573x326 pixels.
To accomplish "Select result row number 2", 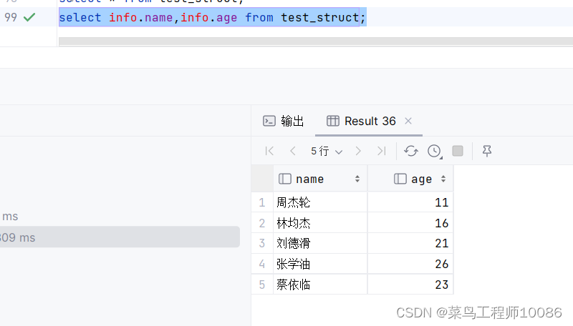I will point(262,223).
